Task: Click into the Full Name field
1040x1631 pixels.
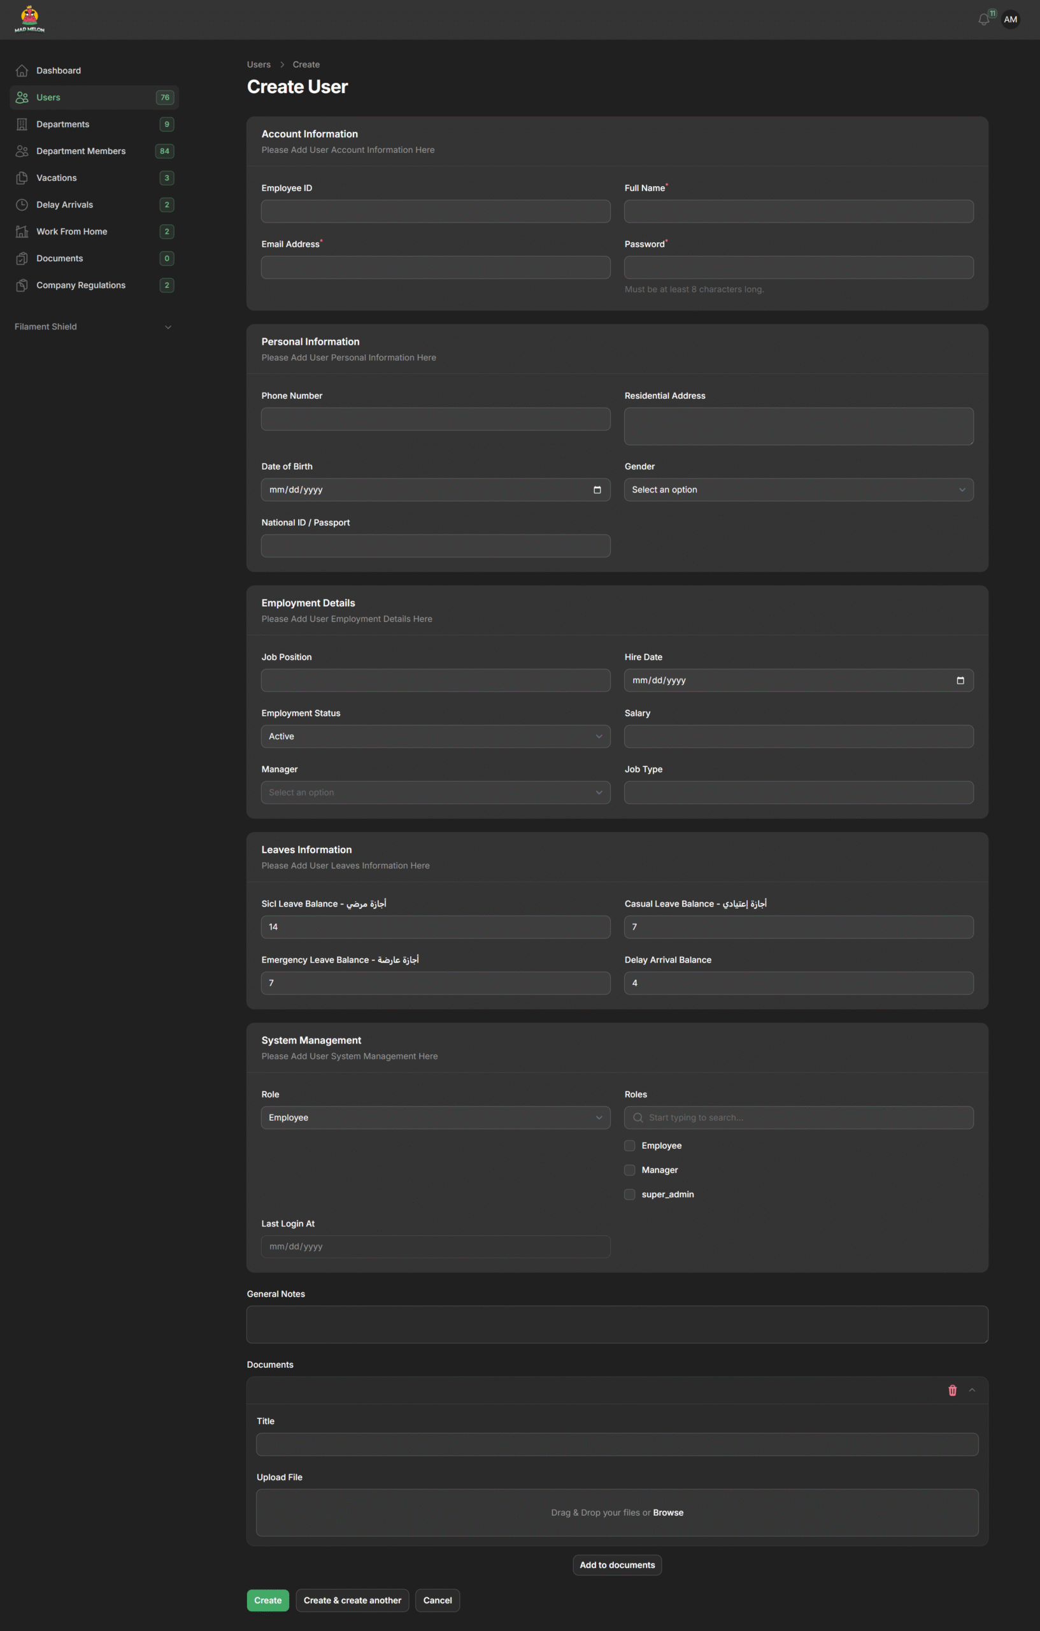Action: point(798,212)
